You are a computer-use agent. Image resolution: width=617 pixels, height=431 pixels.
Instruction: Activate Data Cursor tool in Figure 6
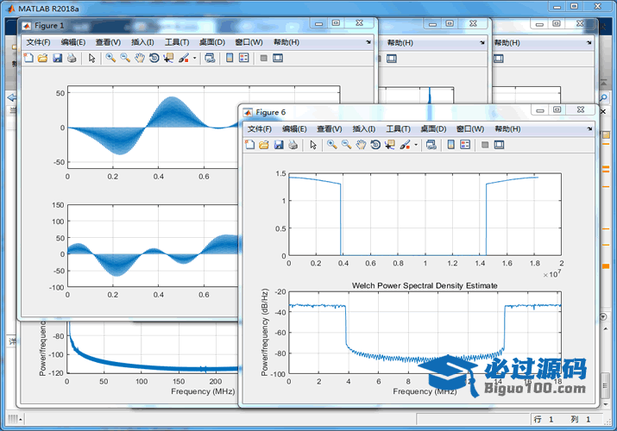click(390, 145)
